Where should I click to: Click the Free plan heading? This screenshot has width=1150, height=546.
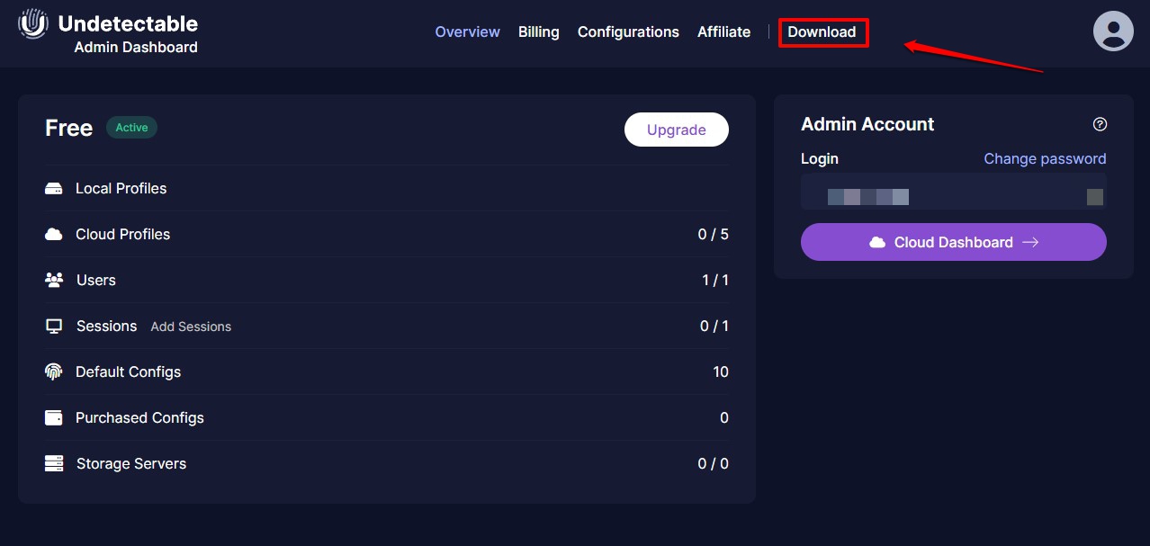pos(69,128)
